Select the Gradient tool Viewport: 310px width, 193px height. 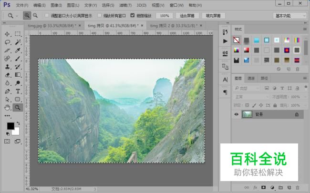pos(18,75)
